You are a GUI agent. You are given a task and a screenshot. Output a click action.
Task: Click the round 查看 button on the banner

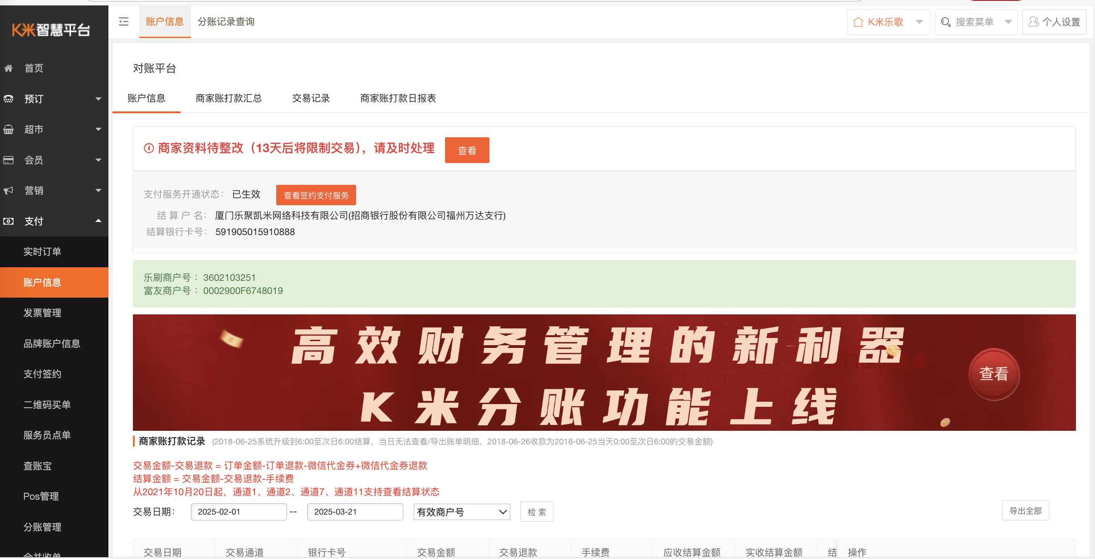click(994, 374)
